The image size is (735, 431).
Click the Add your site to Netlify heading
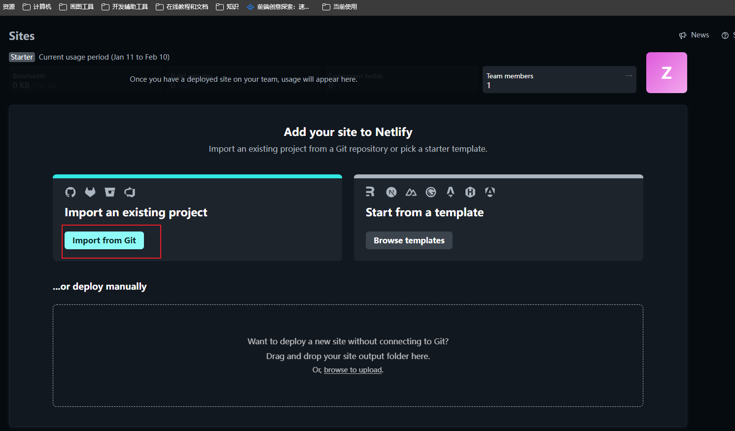click(x=348, y=132)
